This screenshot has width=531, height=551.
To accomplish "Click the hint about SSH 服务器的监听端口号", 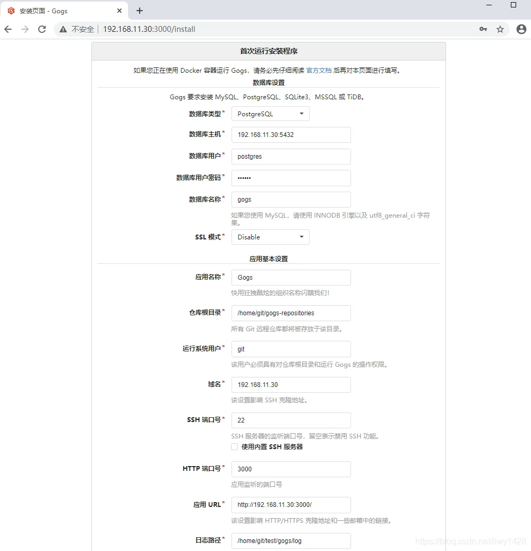I will pyautogui.click(x=305, y=436).
